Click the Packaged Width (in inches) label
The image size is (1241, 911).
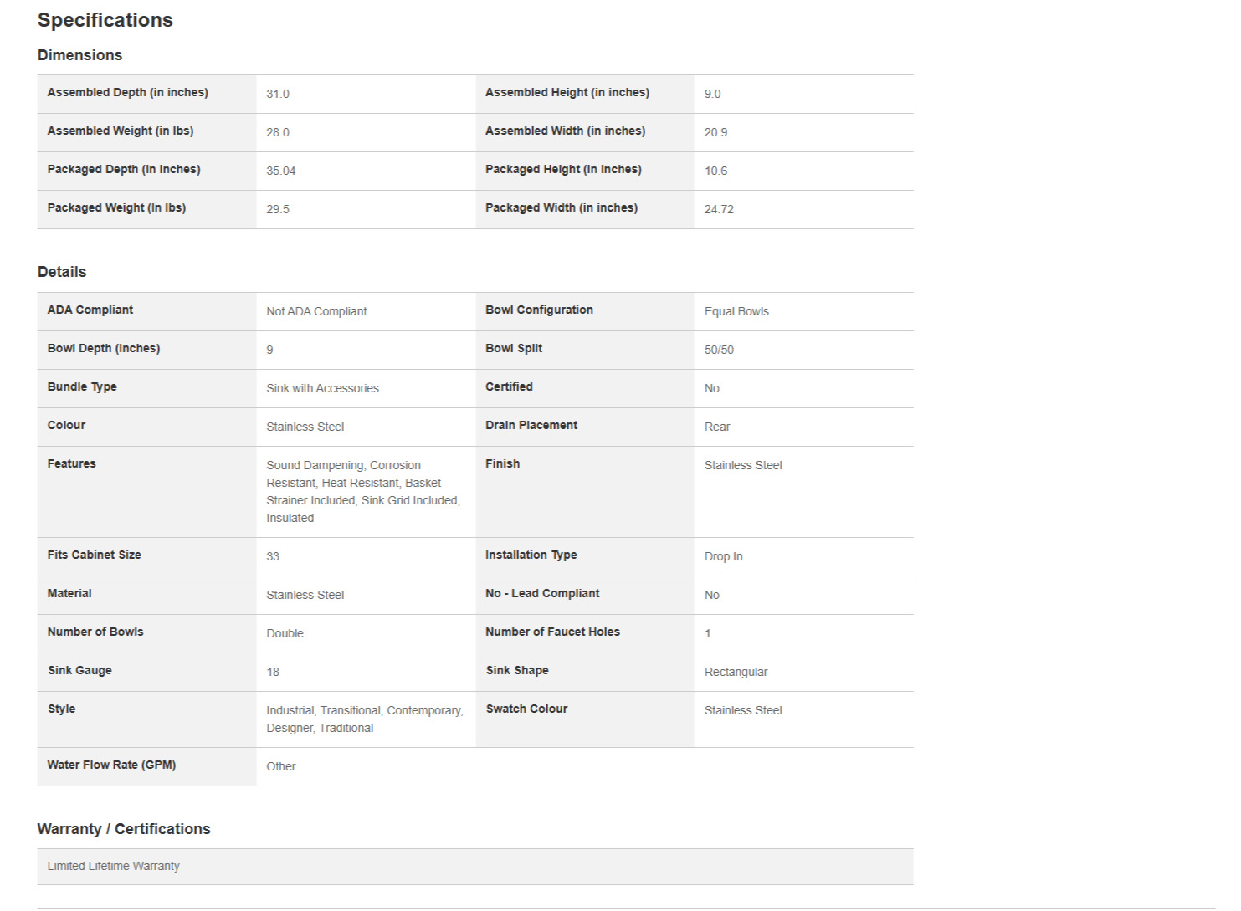point(562,208)
